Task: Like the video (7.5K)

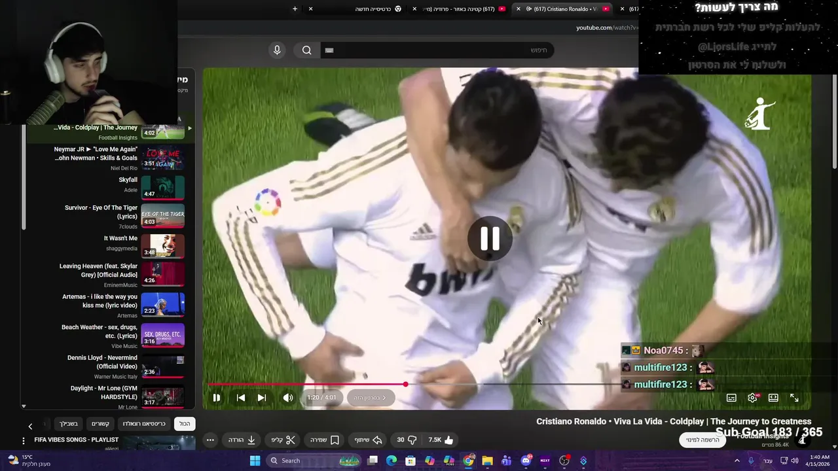Action: [441, 440]
